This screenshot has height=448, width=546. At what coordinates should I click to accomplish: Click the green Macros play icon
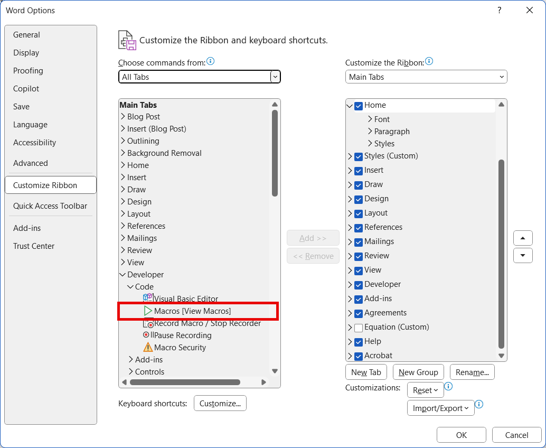pos(148,311)
